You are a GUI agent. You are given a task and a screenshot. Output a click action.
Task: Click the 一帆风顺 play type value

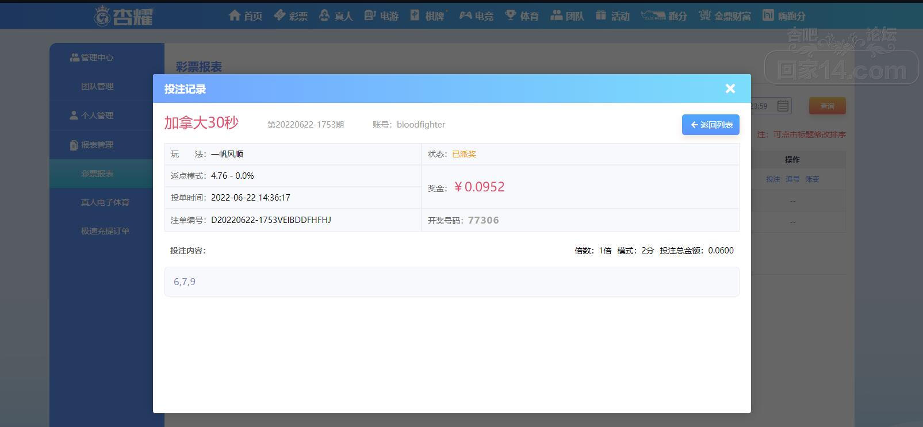tap(227, 154)
